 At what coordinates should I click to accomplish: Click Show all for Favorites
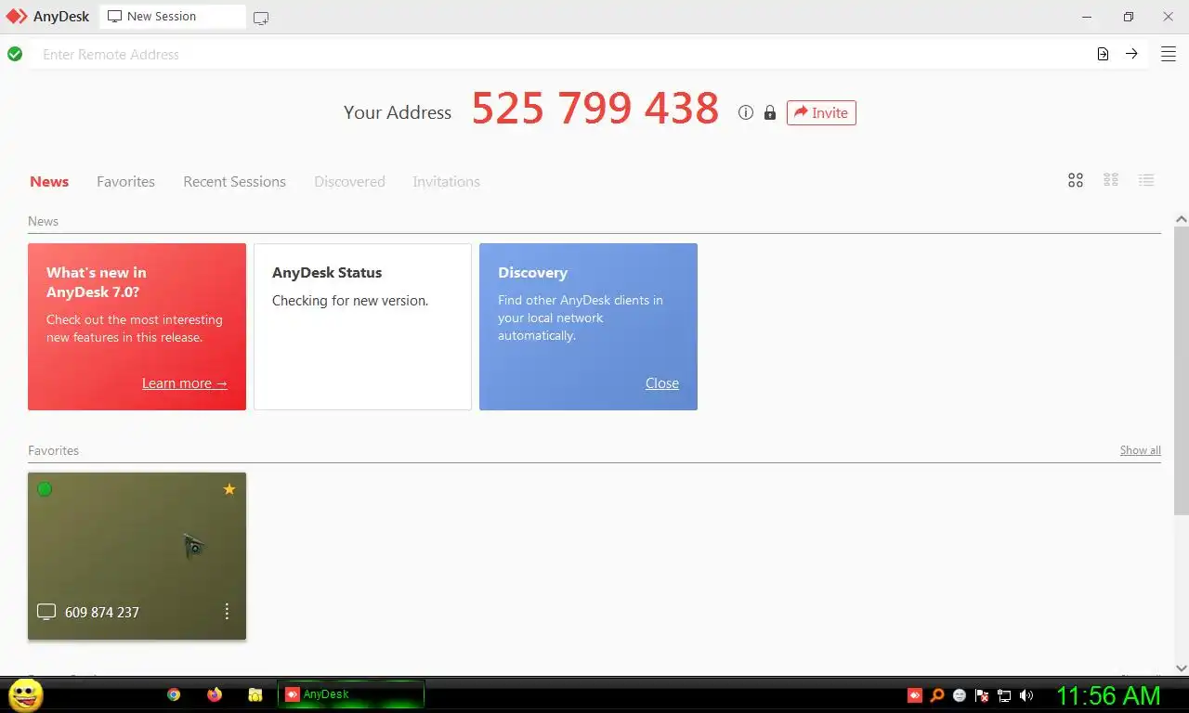[x=1140, y=450]
